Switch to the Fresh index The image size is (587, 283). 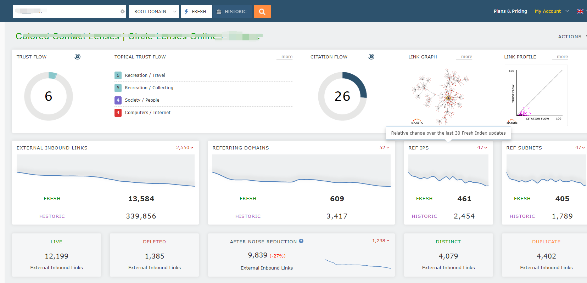coord(196,12)
